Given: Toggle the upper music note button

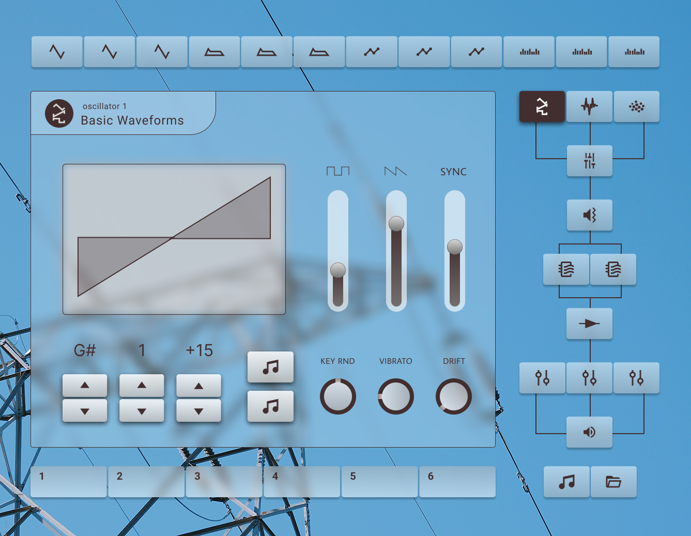Looking at the screenshot, I should point(270,367).
